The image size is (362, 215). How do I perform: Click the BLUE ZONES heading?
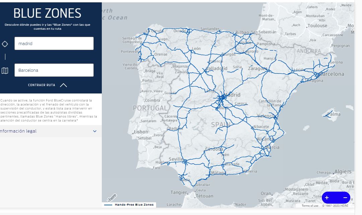pos(47,13)
